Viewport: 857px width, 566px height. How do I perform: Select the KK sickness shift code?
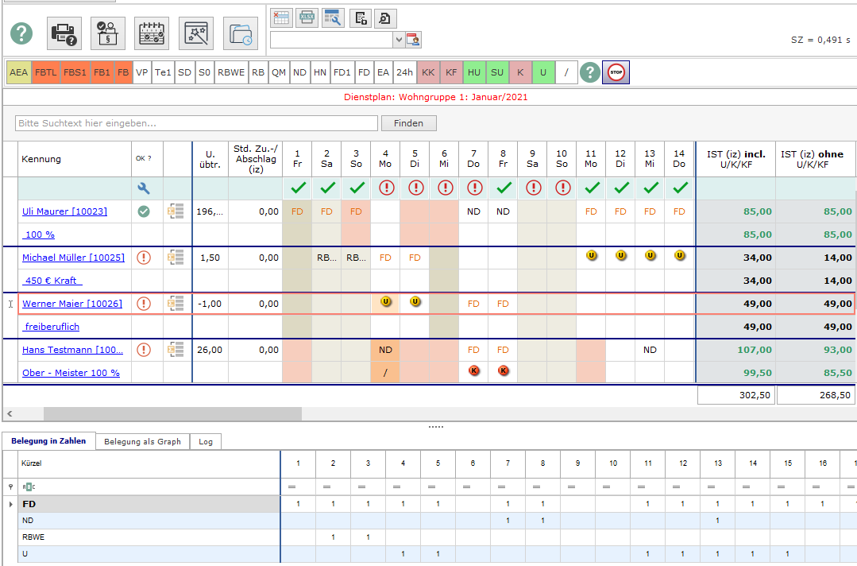point(428,72)
